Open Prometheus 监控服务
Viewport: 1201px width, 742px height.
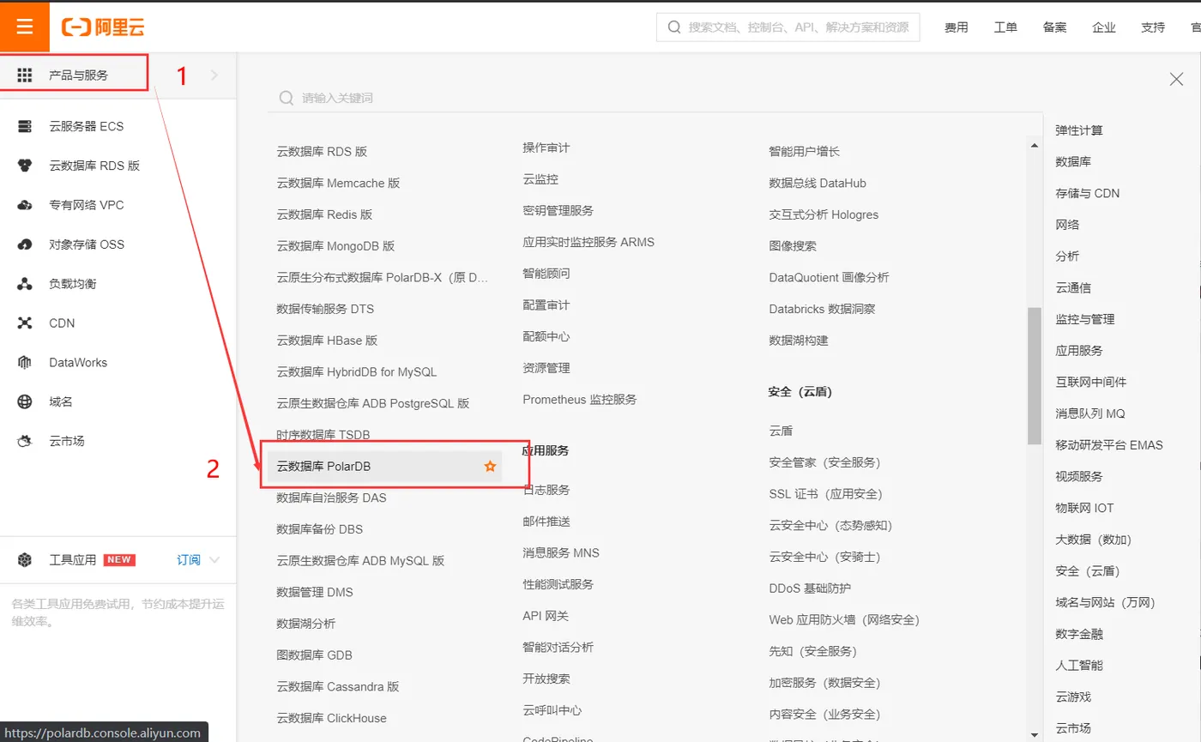pos(580,400)
